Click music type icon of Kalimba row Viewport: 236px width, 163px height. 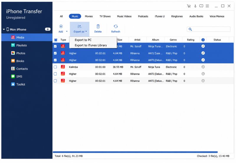[x=63, y=67]
